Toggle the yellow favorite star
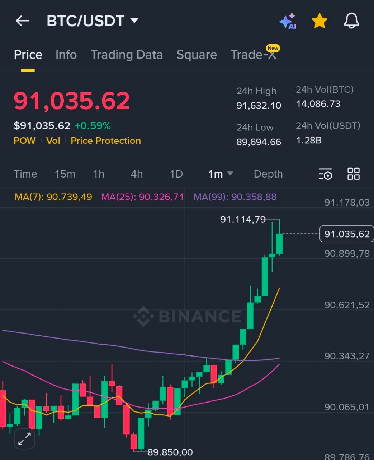The image size is (374, 460). [x=319, y=21]
